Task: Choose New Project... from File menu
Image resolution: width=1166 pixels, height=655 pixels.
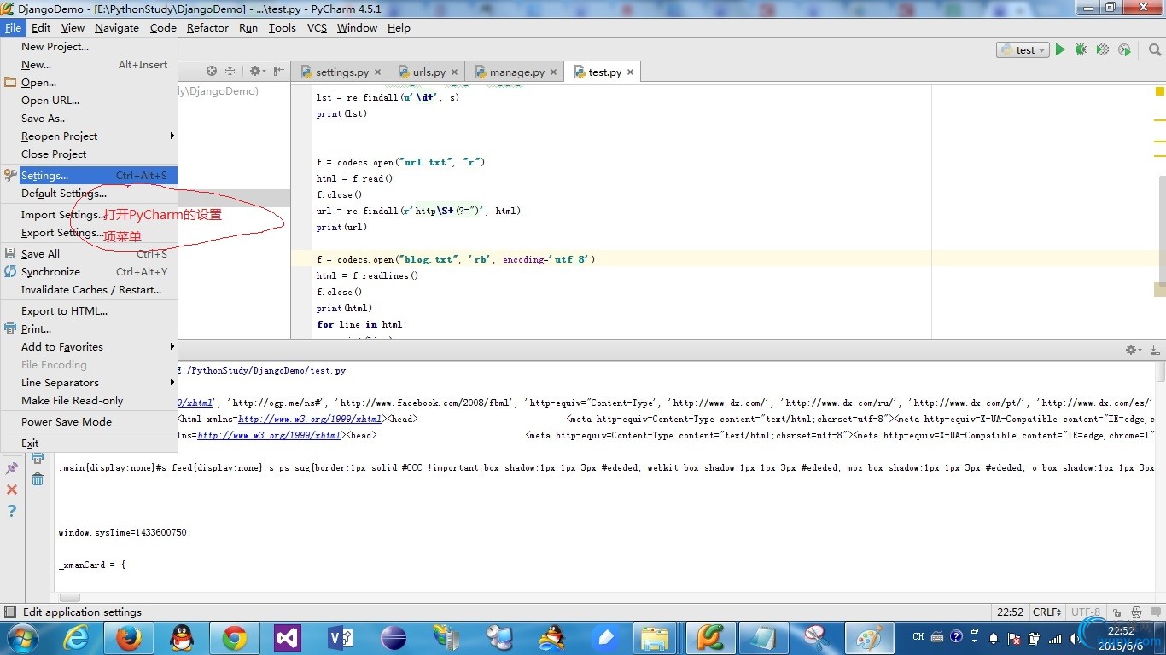Action: pos(89,47)
